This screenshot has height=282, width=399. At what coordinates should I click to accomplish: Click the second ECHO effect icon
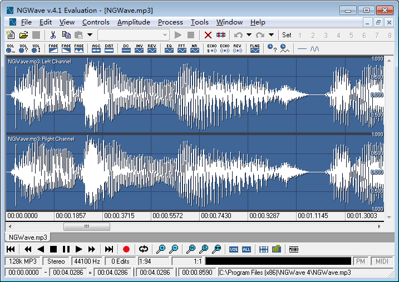click(x=225, y=48)
